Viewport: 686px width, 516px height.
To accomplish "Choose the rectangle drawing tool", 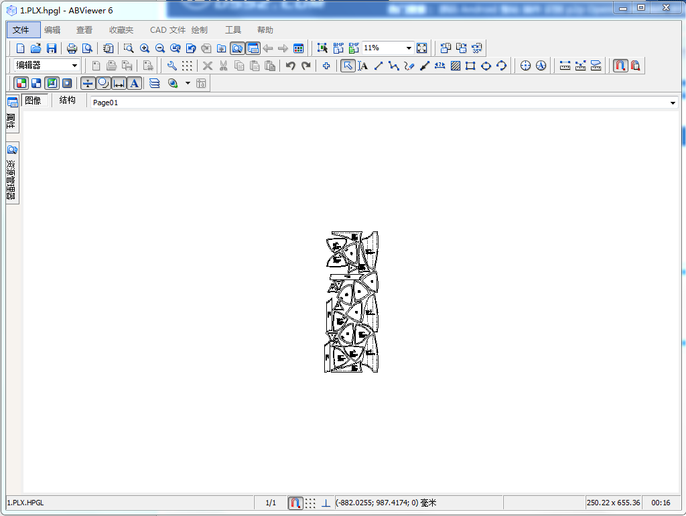I will (470, 66).
